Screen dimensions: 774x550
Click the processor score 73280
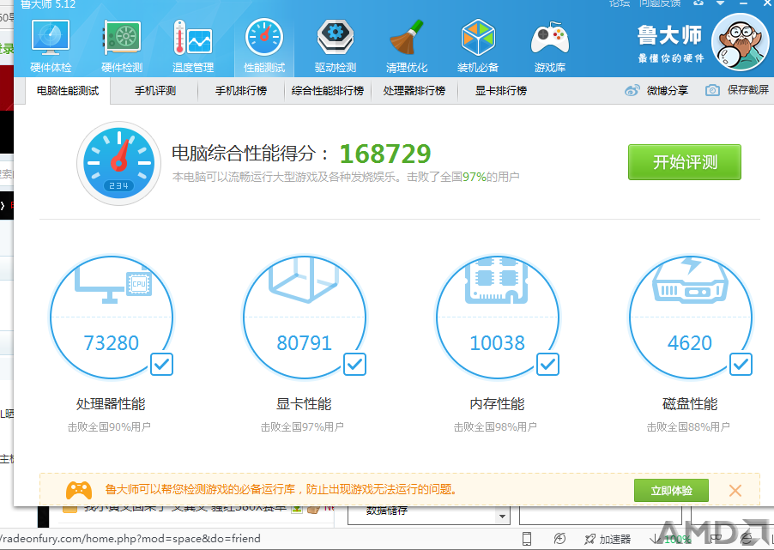(112, 342)
